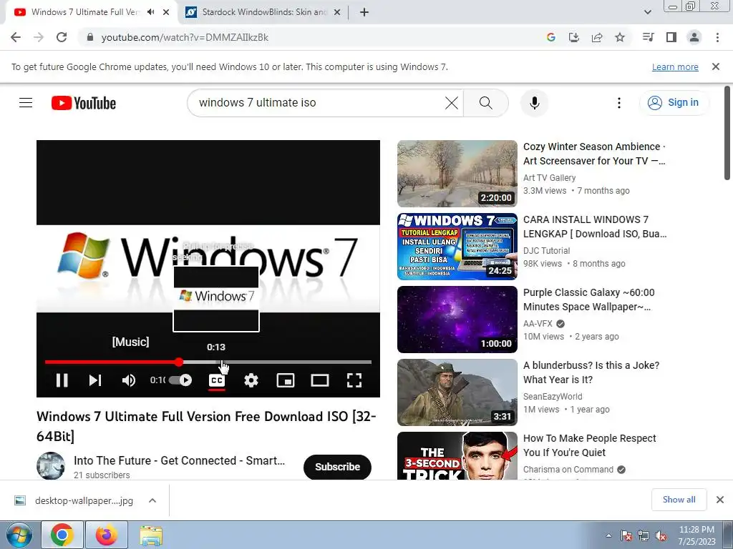Mute tab via speaker icon on tab

tap(150, 12)
